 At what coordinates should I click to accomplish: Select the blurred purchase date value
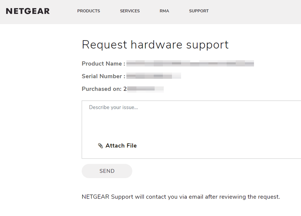145,89
